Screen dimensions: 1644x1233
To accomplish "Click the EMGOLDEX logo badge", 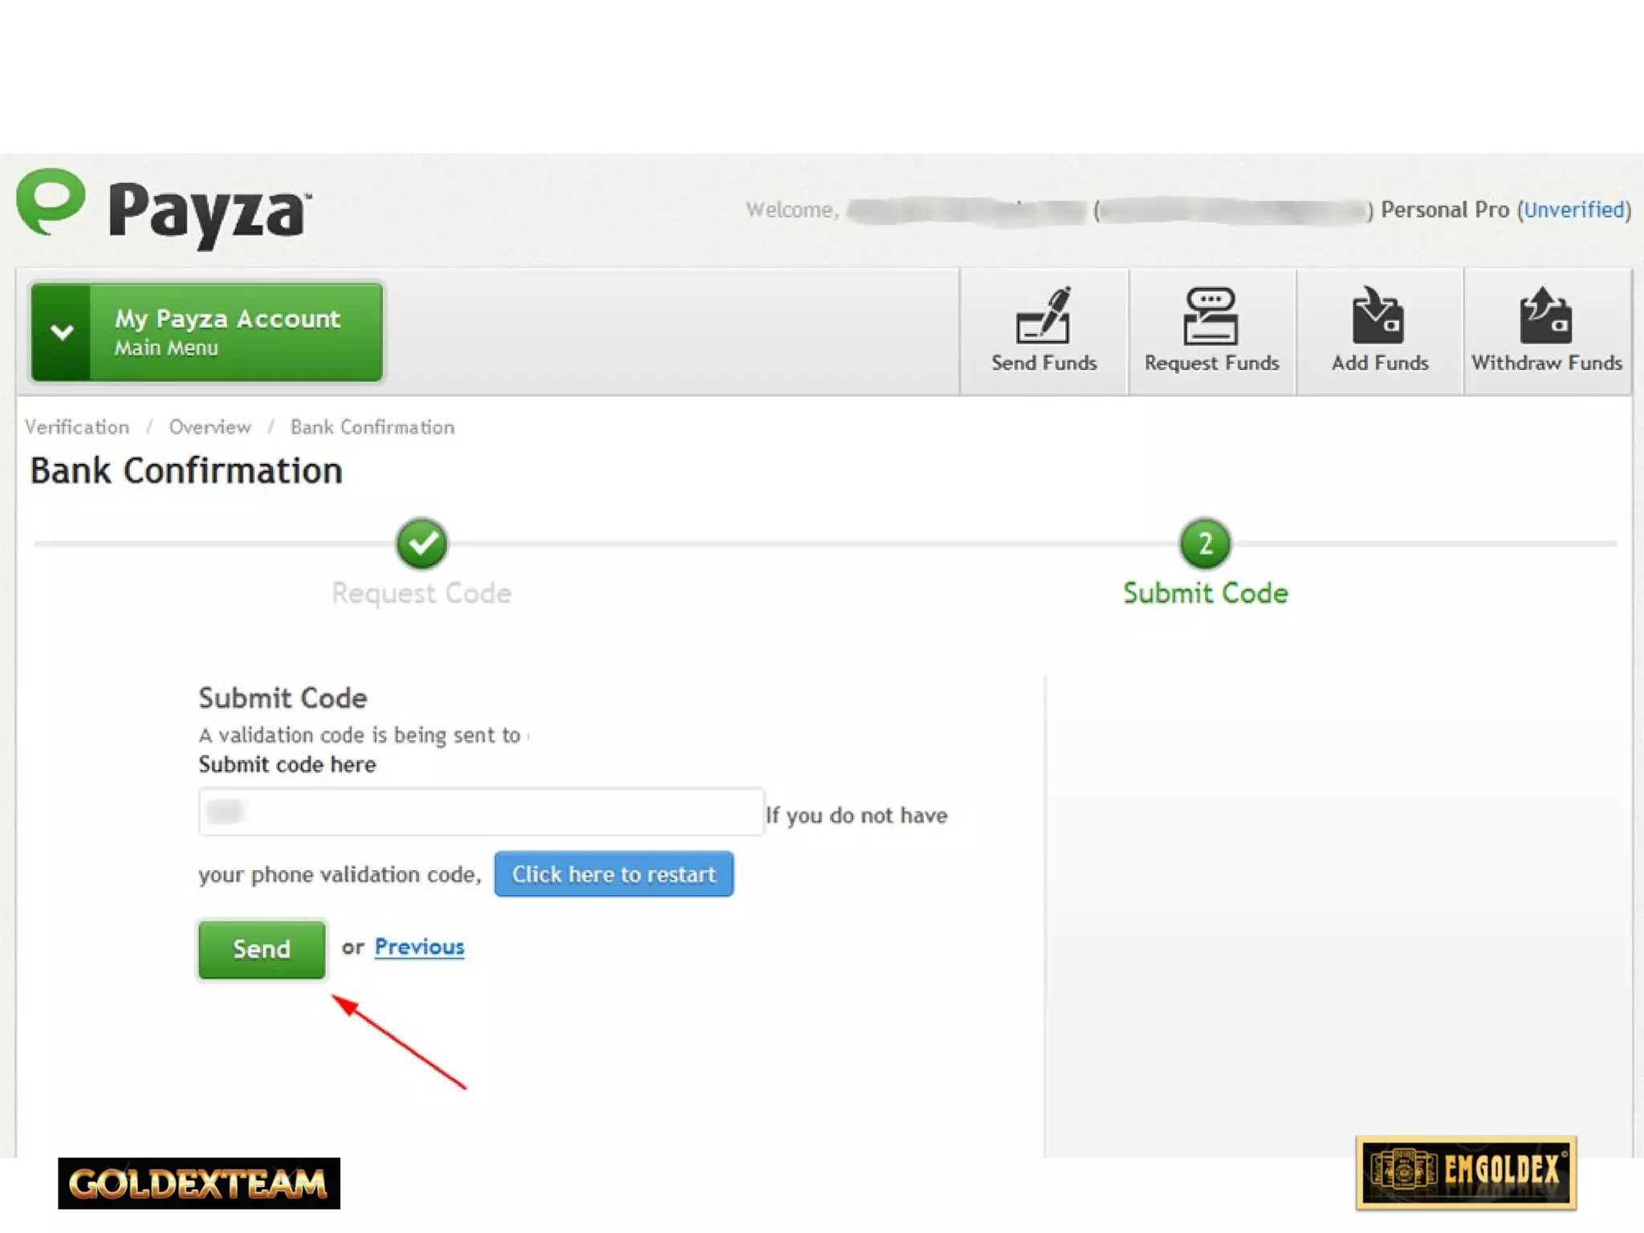I will pos(1466,1173).
